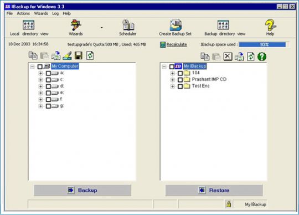Image resolution: width=299 pixels, height=215 pixels.
Task: Select the My Computer tree label
Action: tap(65, 66)
